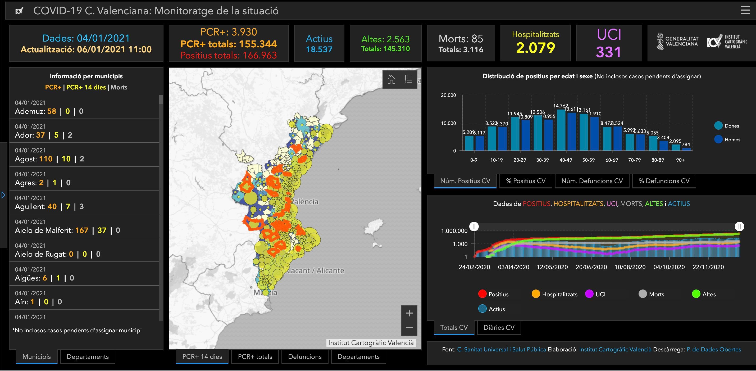Open Institut Cartogràfic Valencià footer link

click(x=615, y=349)
